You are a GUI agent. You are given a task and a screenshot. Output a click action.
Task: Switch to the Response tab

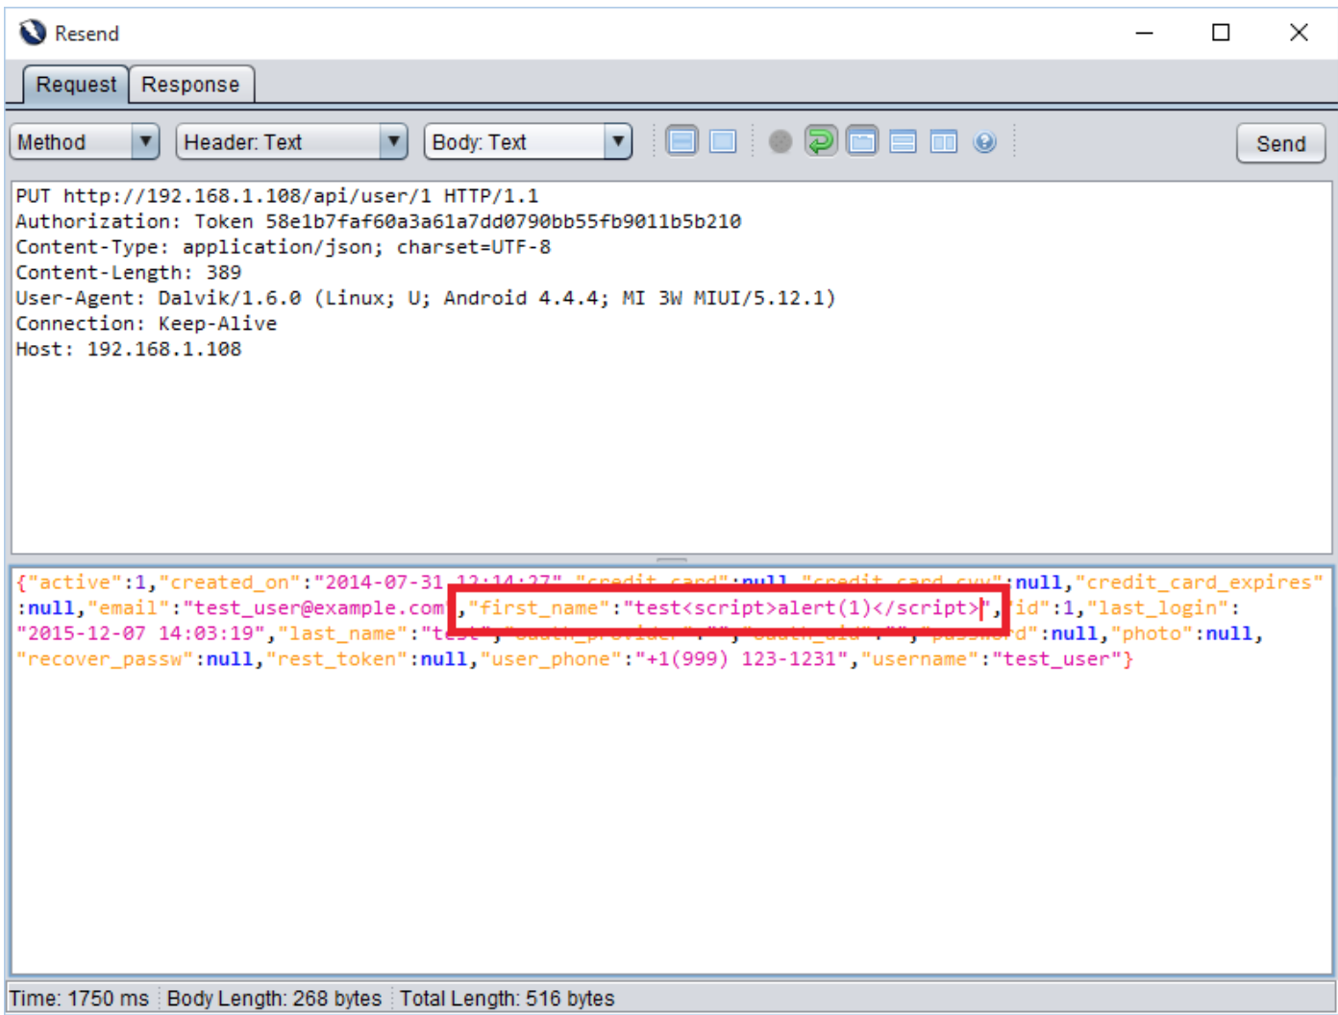point(190,85)
